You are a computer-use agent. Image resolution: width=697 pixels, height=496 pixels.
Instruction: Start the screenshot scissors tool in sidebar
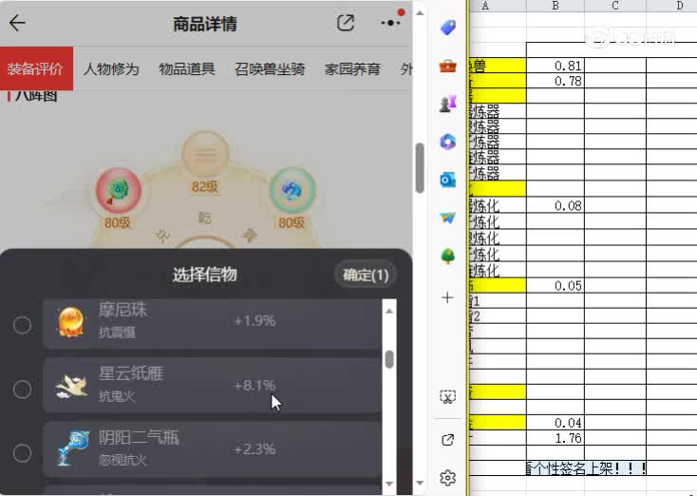pyautogui.click(x=447, y=396)
